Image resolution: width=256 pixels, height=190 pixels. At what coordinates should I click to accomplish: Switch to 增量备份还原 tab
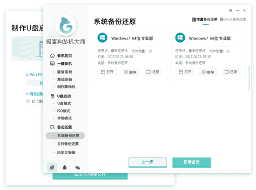click(205, 20)
